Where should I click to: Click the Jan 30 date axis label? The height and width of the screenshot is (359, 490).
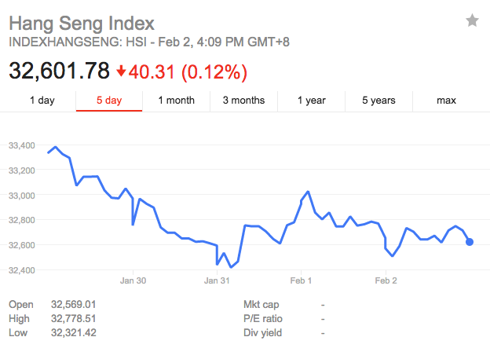click(133, 280)
